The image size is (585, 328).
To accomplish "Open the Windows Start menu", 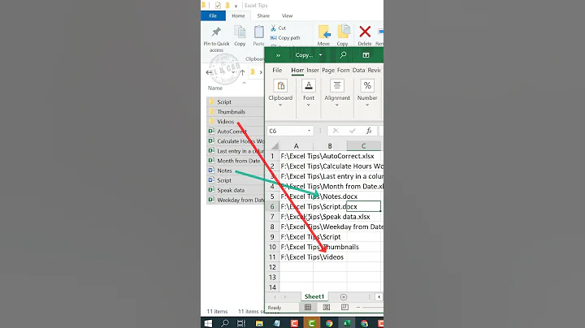I will pos(208,323).
